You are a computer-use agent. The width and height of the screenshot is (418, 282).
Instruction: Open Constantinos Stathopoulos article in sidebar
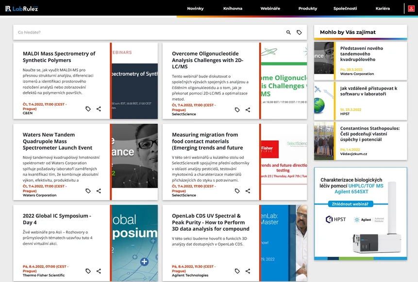[370, 134]
